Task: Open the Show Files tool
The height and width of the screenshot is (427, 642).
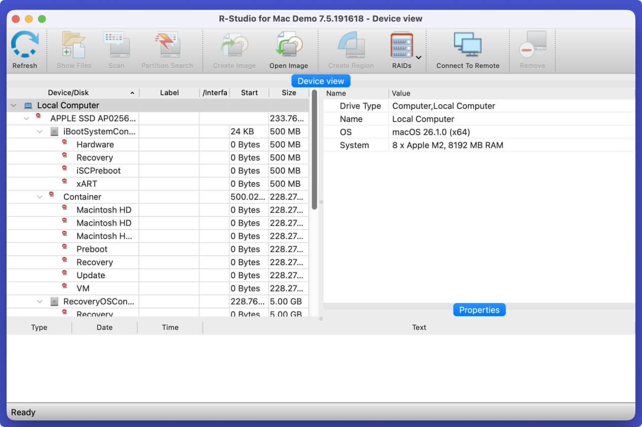Action: [x=74, y=46]
